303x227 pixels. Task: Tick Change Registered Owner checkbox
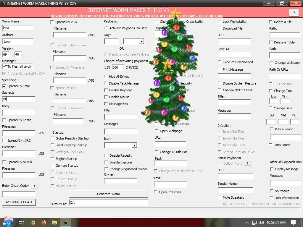[106, 169]
